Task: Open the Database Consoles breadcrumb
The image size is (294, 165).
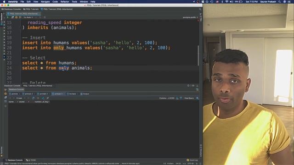Action: 11,9
